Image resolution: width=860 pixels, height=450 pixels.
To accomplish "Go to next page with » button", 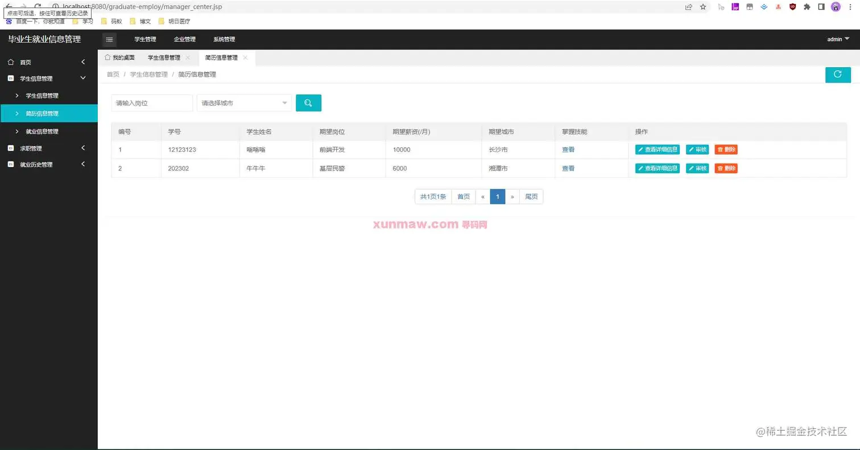I will click(512, 197).
